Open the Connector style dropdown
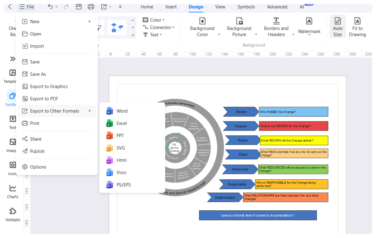The width and height of the screenshot is (376, 238). click(x=159, y=27)
